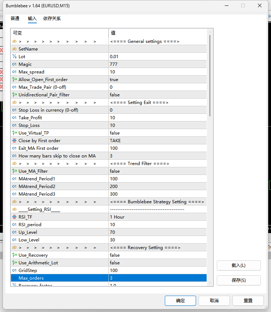
Task: Edit the GridStep value 100
Action: pyautogui.click(x=158, y=271)
